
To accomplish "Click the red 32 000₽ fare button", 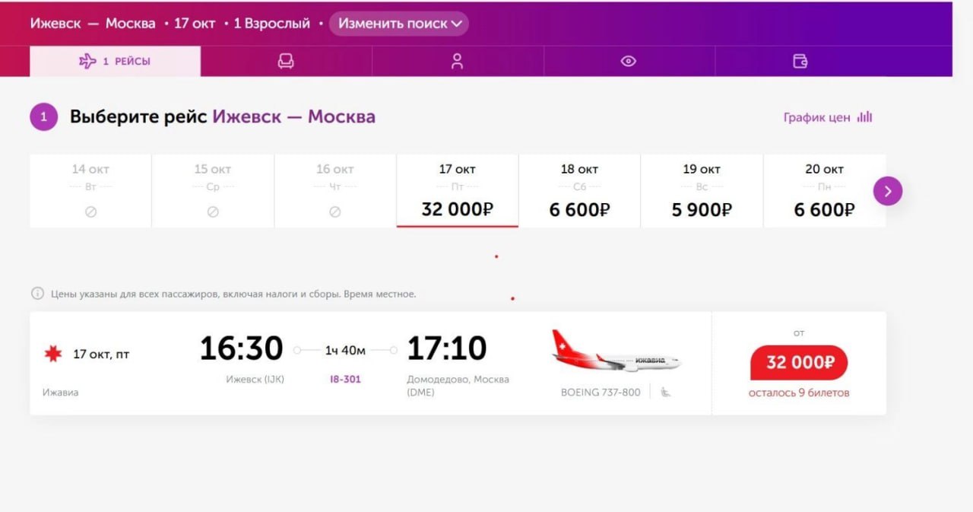I will (x=798, y=363).
